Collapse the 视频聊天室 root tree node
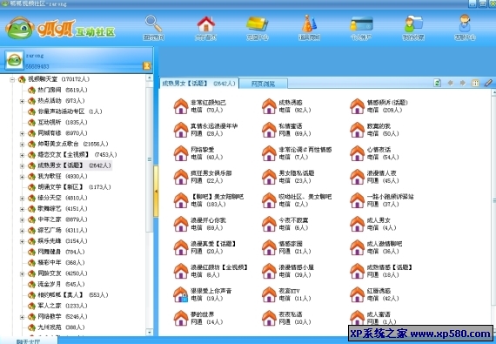This screenshot has height=344, width=496. pyautogui.click(x=12, y=79)
